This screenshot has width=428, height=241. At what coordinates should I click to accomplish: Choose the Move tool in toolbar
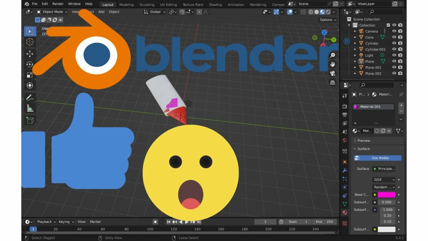pyautogui.click(x=30, y=54)
